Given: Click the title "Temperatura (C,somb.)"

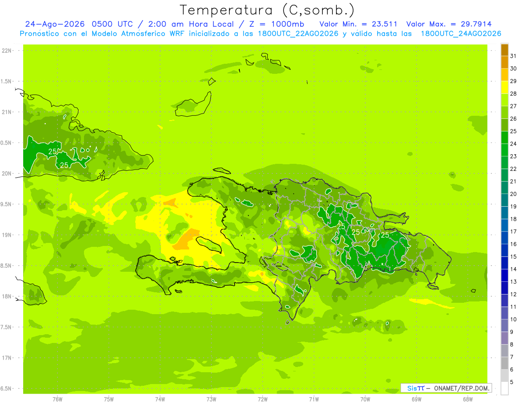Looking at the screenshot, I should tap(267, 10).
